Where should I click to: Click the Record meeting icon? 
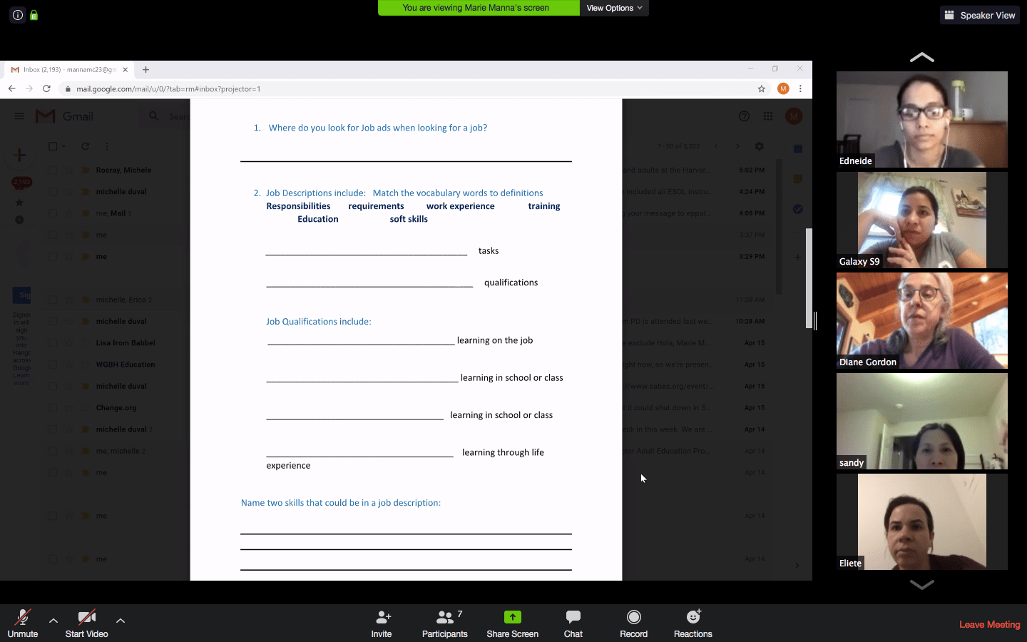633,618
